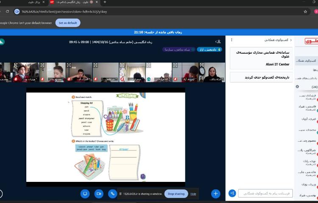
Task: Click Stop sharing button
Action: point(176,194)
